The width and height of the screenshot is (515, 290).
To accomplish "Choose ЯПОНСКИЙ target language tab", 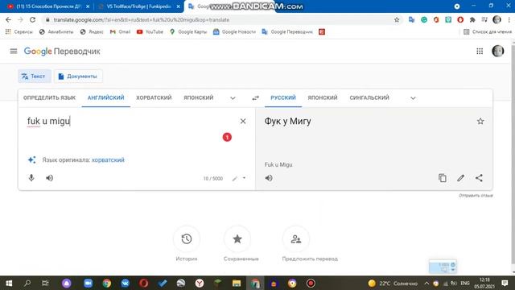I will pos(323,97).
